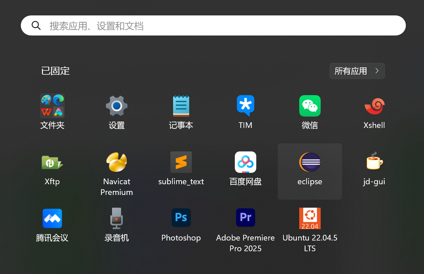Open Photoshop app
Viewport: 424px width, 274px height.
click(x=181, y=218)
